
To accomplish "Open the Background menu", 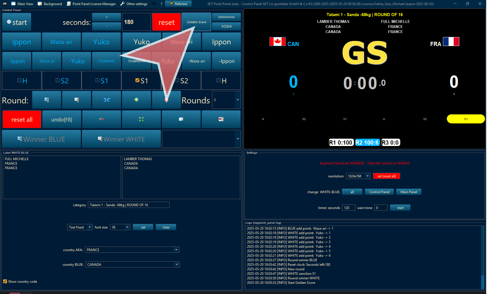I will pos(50,4).
